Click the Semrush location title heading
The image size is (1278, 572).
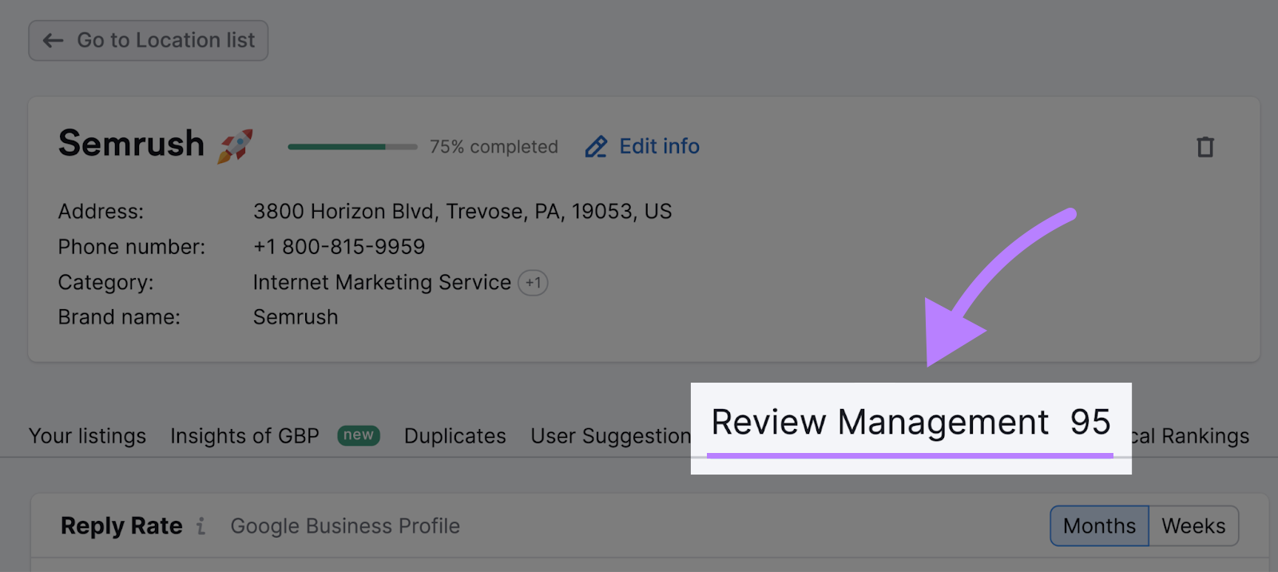(132, 145)
